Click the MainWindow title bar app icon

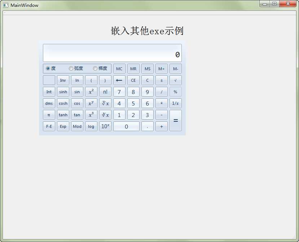[x=5, y=5]
